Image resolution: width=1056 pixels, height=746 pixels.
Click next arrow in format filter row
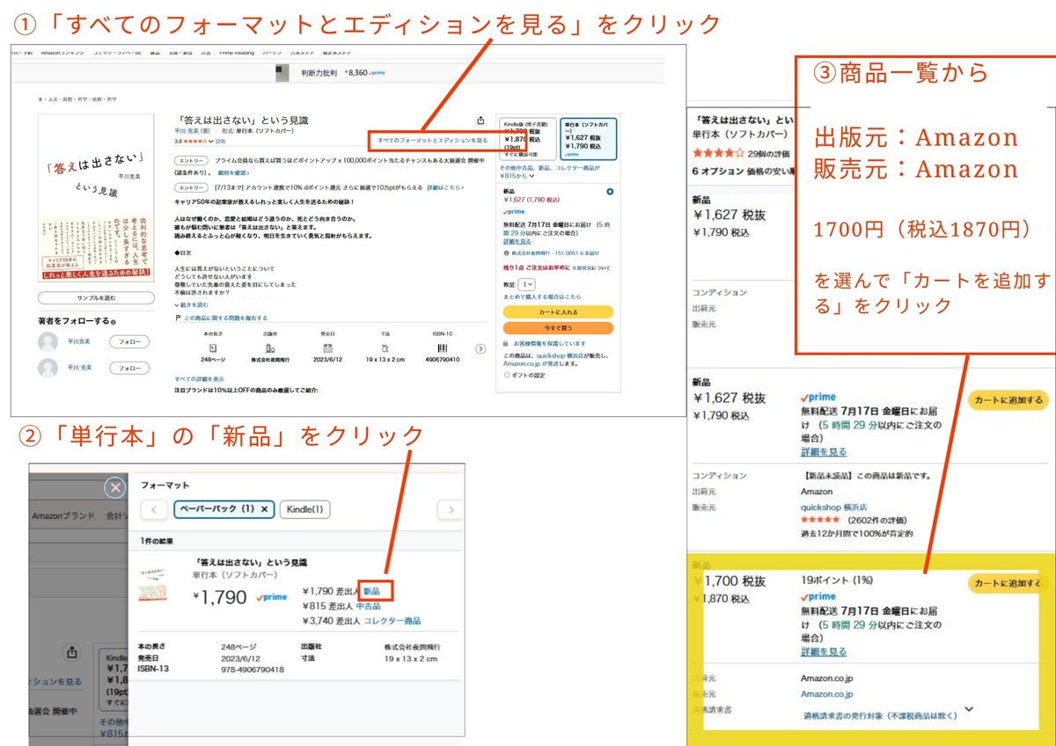(451, 509)
